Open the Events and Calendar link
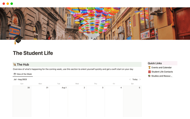The width and height of the screenshot is (190, 119). point(161,68)
